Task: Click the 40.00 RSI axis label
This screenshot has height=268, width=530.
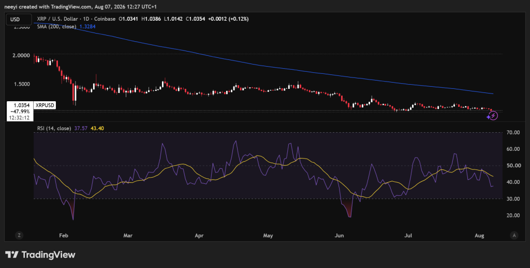Action: (513, 182)
